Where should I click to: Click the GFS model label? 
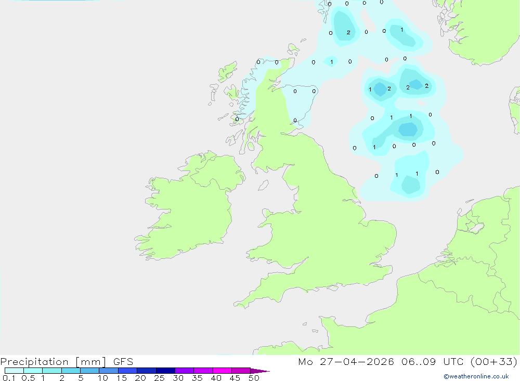point(123,362)
